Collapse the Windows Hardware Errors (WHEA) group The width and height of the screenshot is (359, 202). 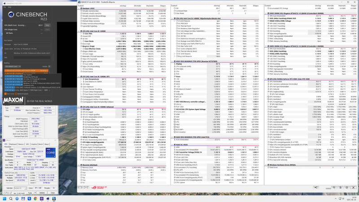pyautogui.click(x=266, y=165)
